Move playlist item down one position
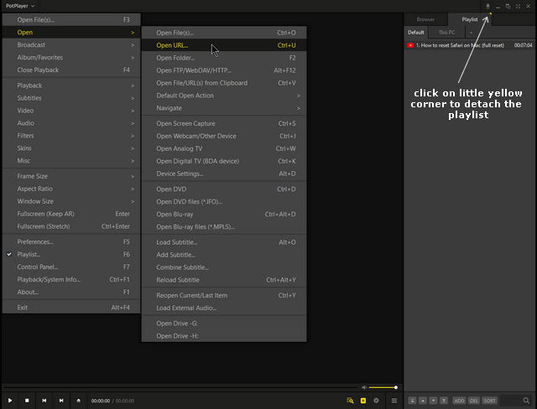The height and width of the screenshot is (409, 537). 433,401
